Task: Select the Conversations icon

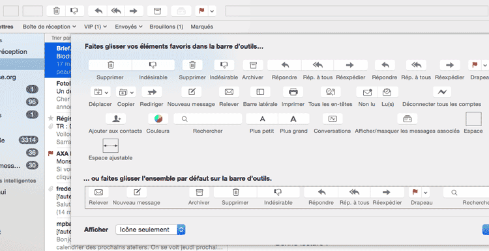Action: [333, 118]
